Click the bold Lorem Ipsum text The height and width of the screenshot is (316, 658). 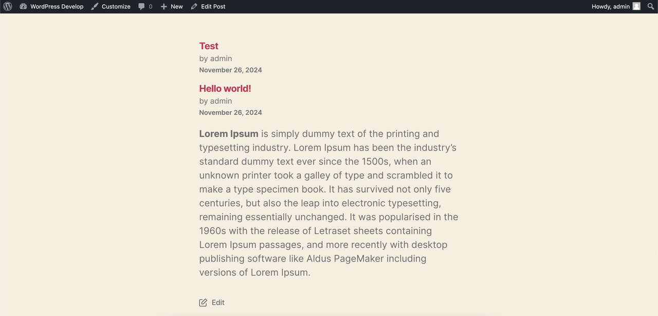pos(229,134)
